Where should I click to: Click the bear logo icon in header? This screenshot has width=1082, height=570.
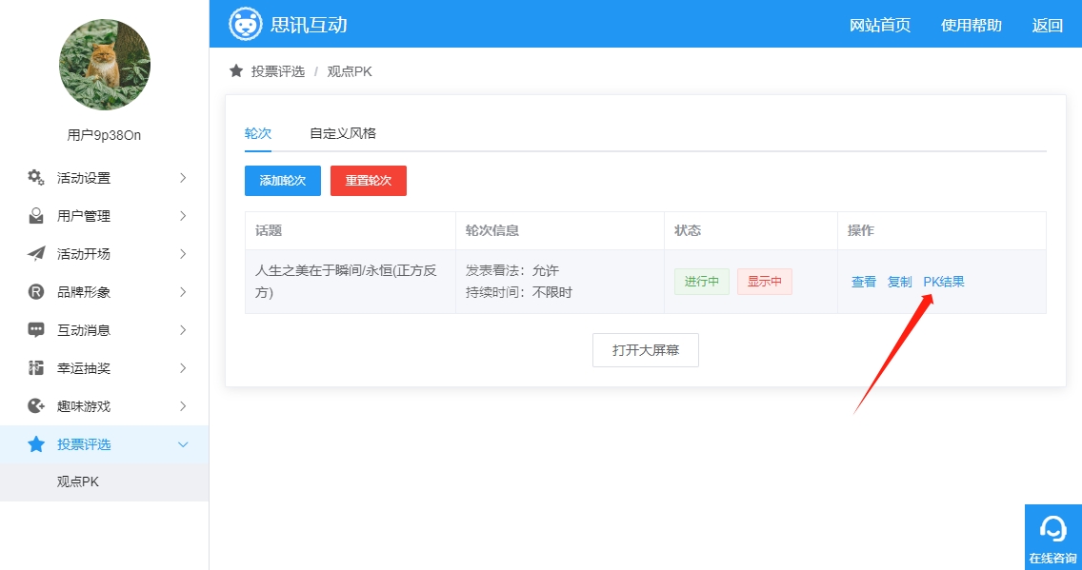246,24
